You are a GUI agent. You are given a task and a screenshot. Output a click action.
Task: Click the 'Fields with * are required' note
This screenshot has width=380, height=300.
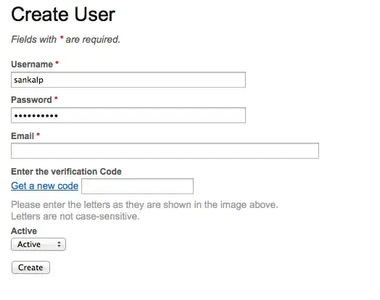[x=66, y=39]
